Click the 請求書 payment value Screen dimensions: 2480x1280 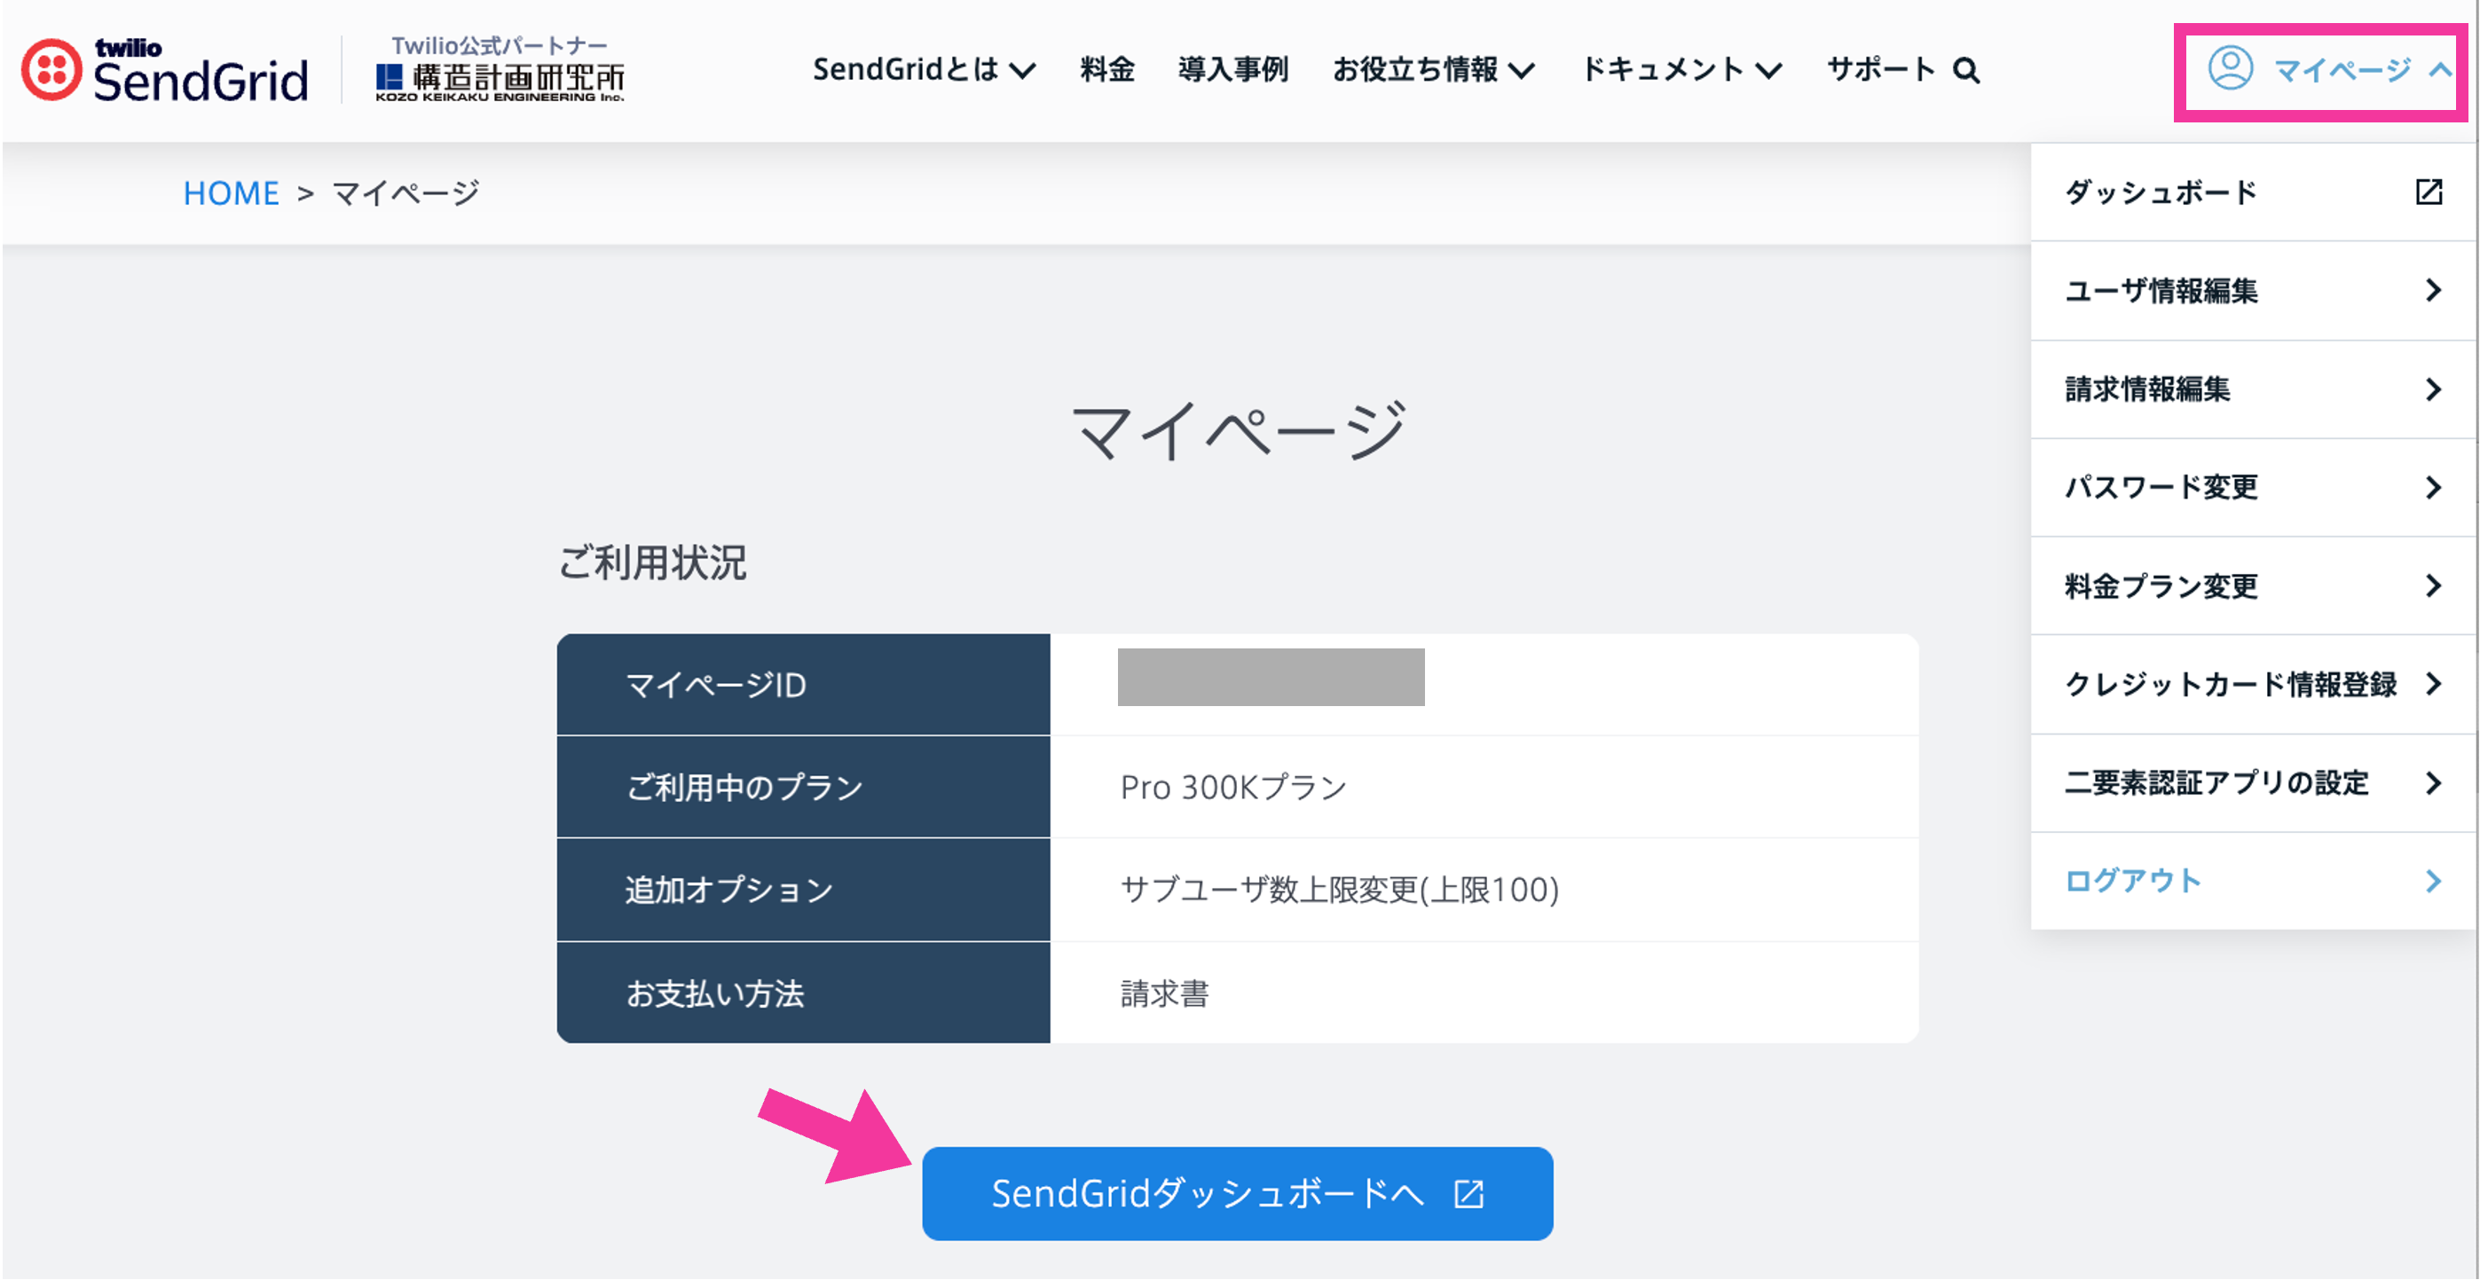tap(1164, 993)
